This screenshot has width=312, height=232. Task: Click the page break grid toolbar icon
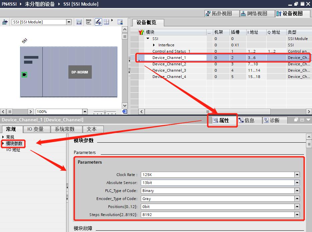(x=106, y=22)
